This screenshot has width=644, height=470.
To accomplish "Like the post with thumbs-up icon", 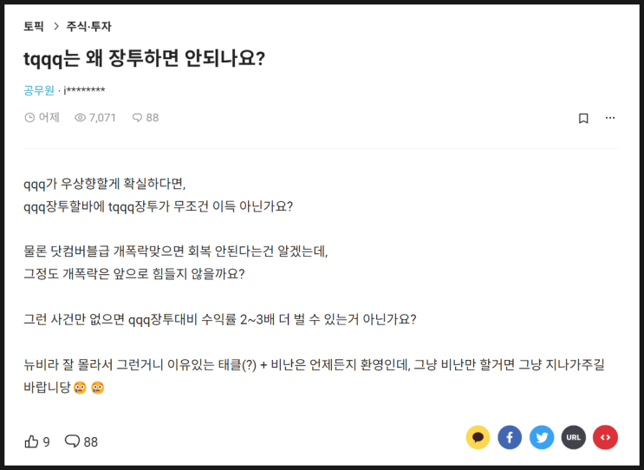I will point(31,441).
